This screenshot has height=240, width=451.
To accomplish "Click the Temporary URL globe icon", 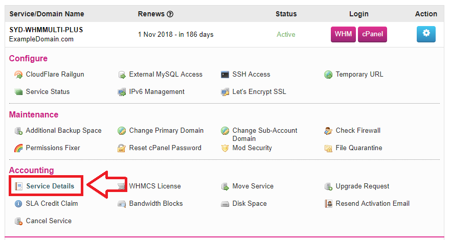I will pyautogui.click(x=328, y=75).
